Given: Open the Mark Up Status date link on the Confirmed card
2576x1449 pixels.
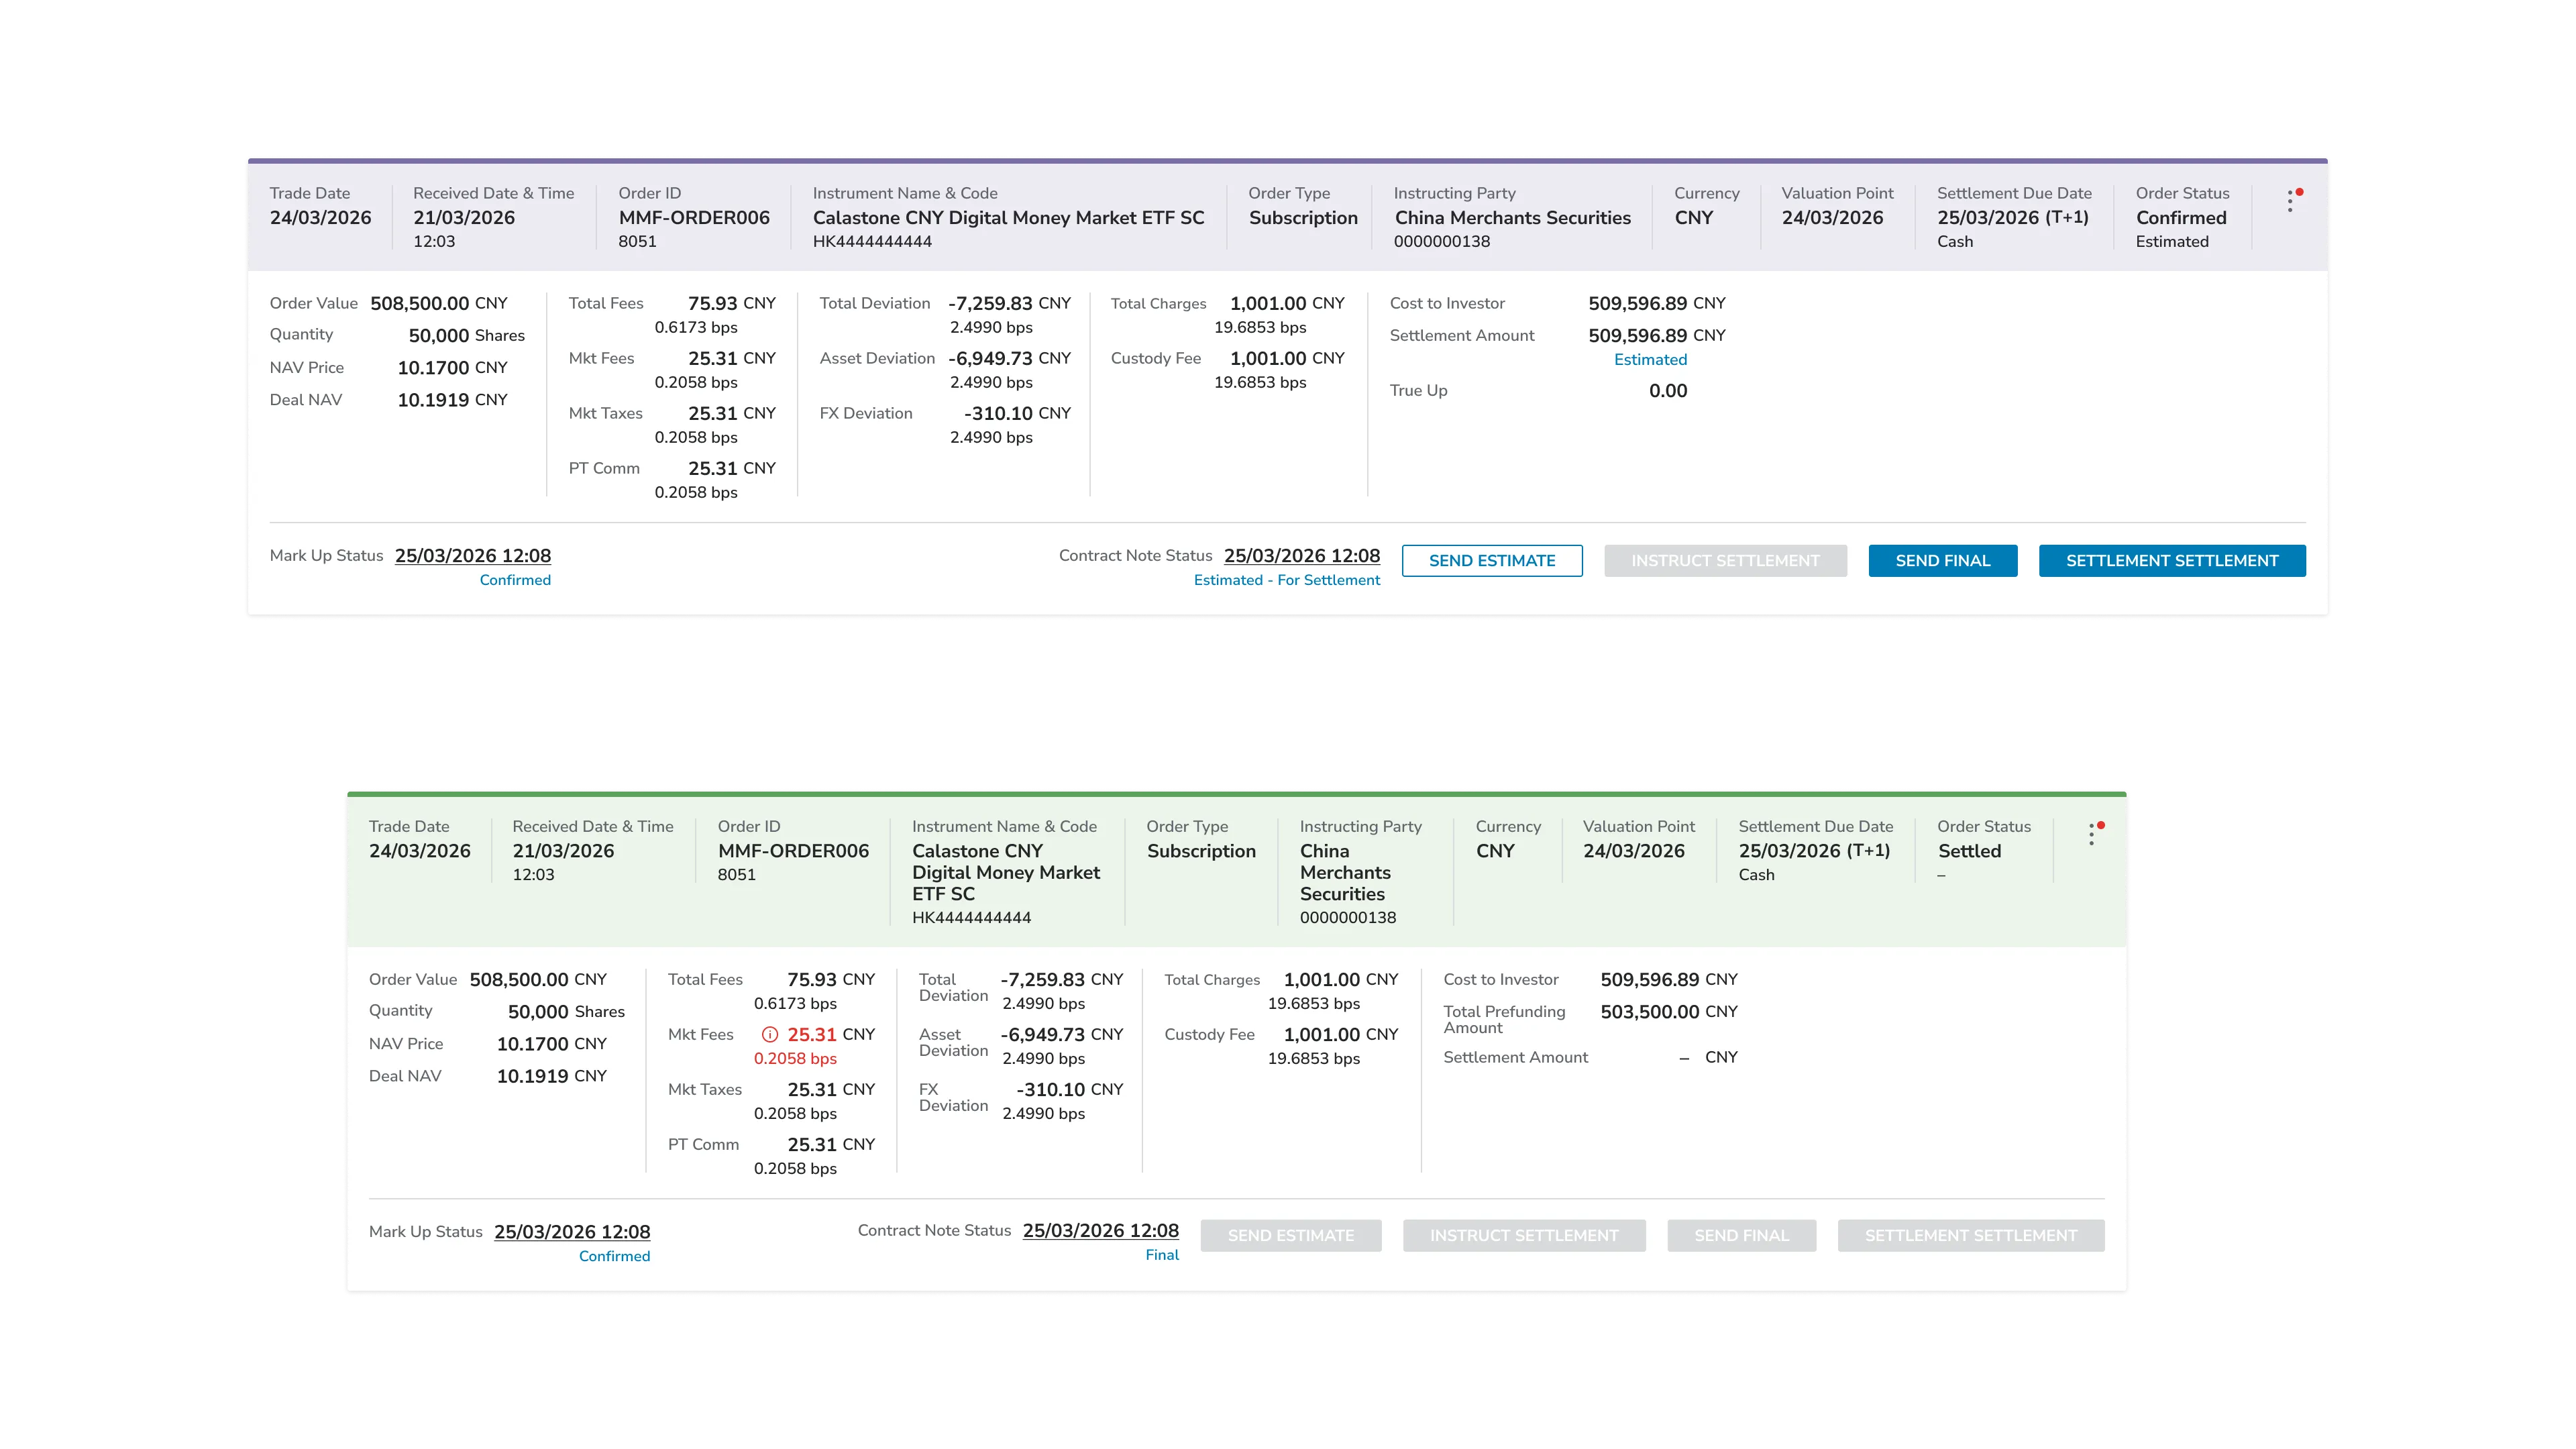Looking at the screenshot, I should 473,556.
